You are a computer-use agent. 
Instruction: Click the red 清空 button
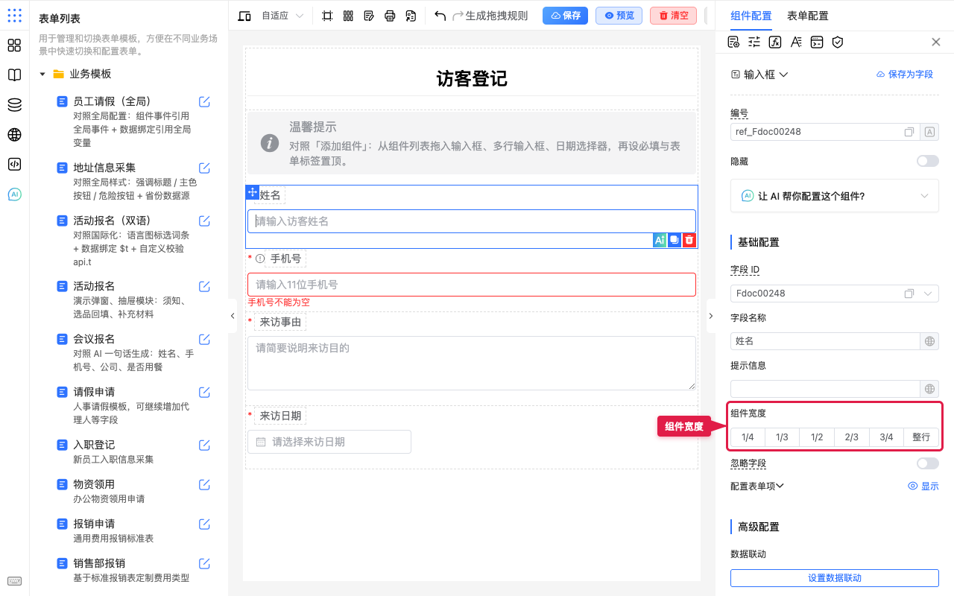(x=673, y=16)
